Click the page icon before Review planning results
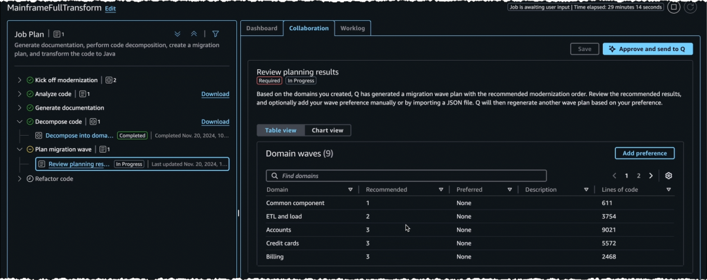 click(x=42, y=164)
